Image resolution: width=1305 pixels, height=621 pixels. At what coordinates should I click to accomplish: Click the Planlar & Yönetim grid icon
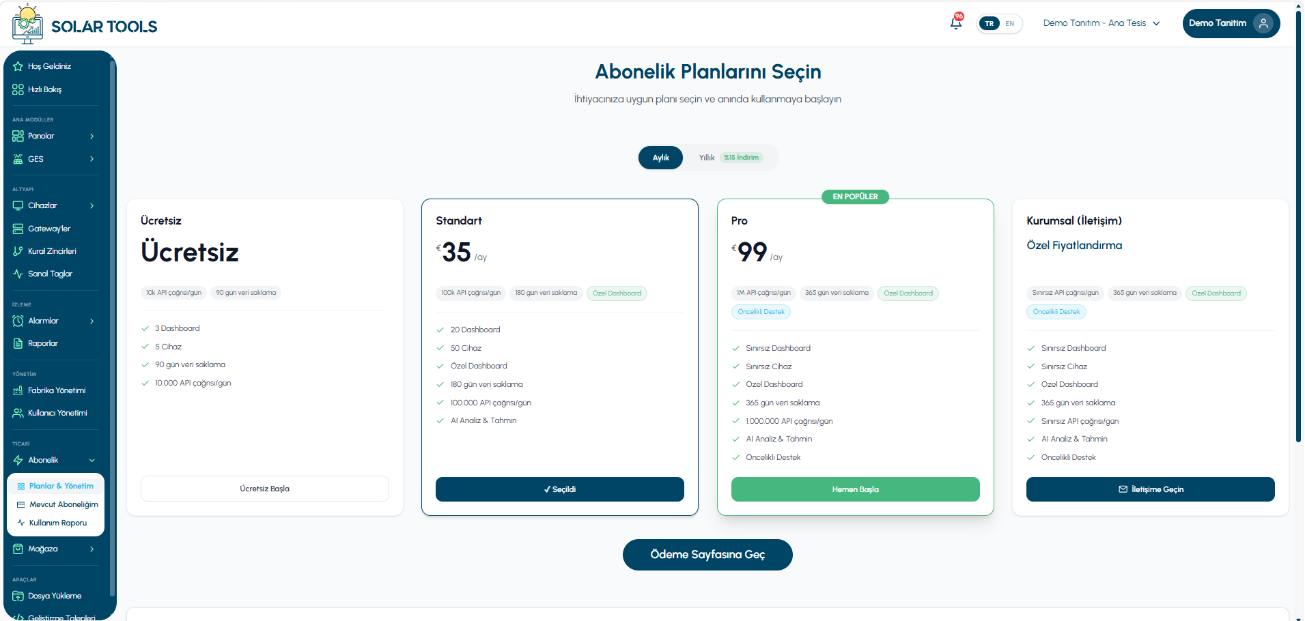[21, 487]
